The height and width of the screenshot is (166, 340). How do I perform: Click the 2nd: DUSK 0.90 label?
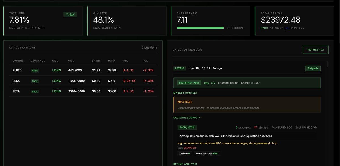point(306,127)
